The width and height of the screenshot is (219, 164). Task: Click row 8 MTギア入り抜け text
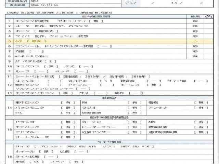[x=32, y=56]
